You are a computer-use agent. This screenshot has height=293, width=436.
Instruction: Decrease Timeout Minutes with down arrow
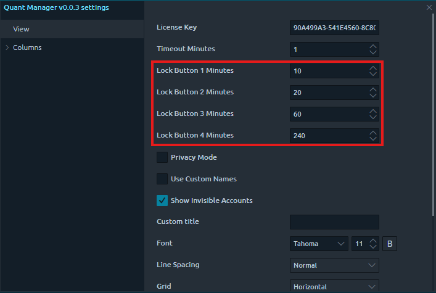372,52
